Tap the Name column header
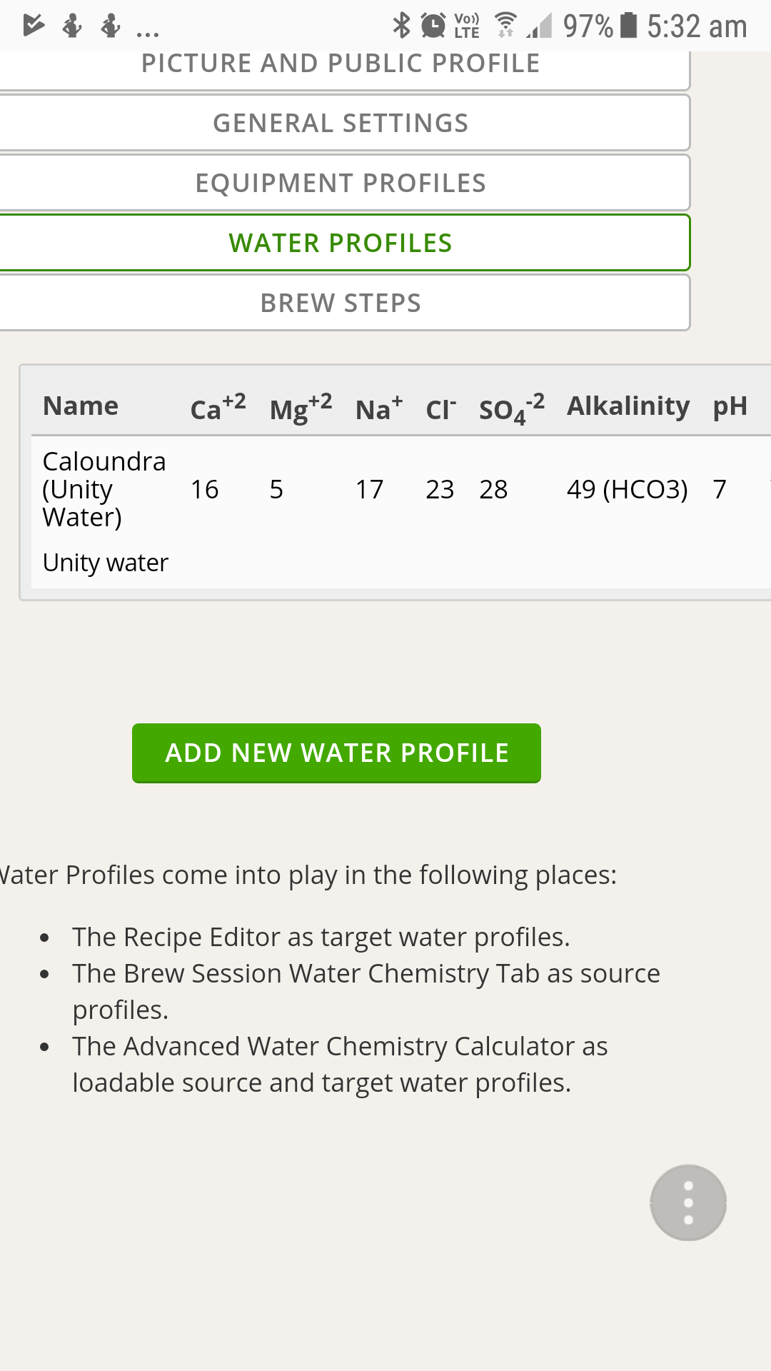The height and width of the screenshot is (1371, 771). [x=81, y=406]
